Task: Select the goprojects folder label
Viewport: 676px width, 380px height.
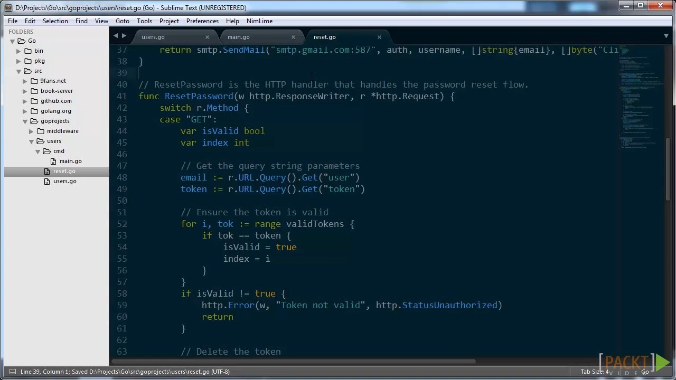Action: [x=55, y=121]
